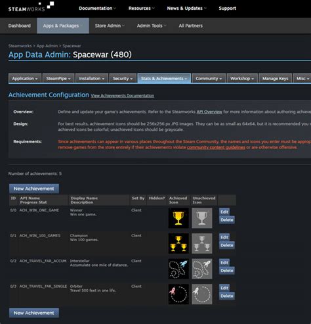Open the Workshop tab

[x=242, y=78]
